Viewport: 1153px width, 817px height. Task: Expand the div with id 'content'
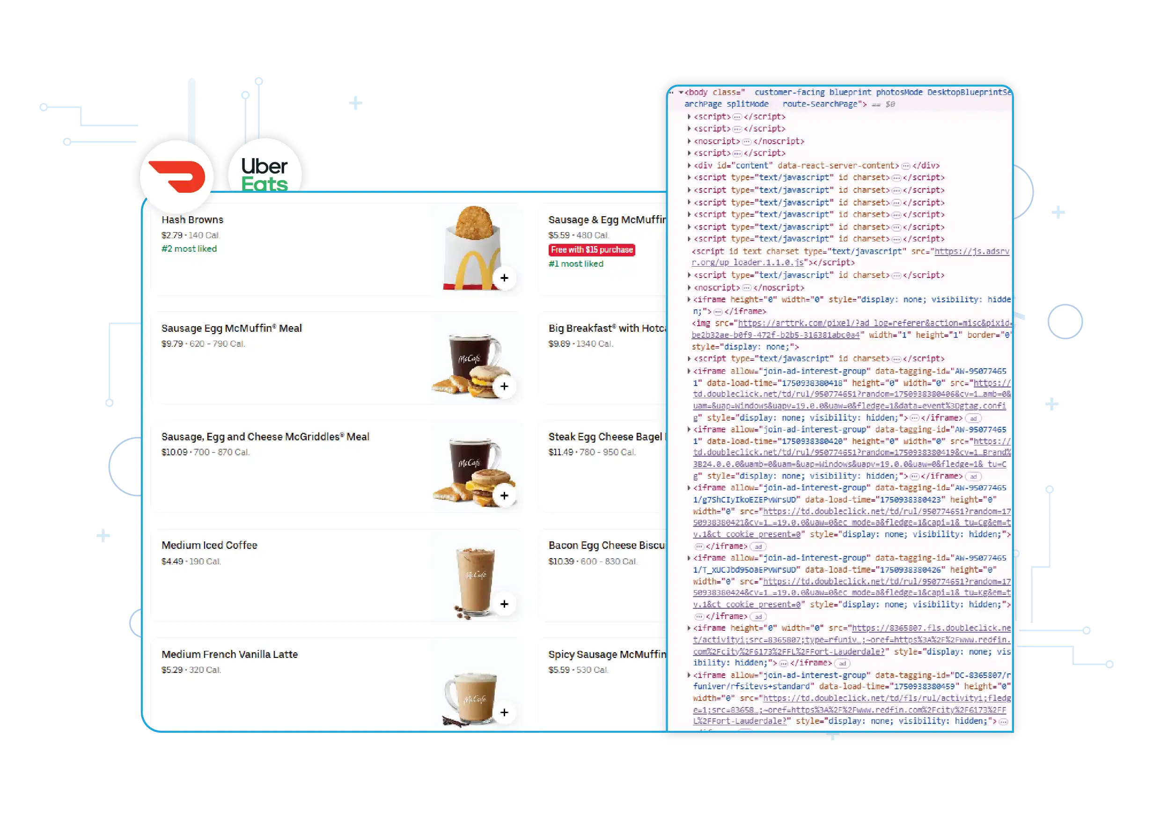coord(689,165)
